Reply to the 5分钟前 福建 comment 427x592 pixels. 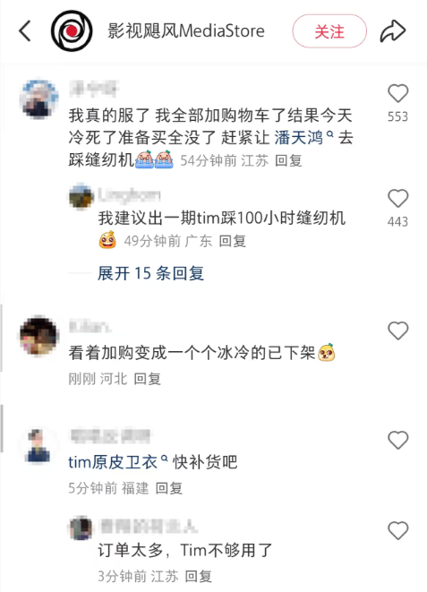coord(169,488)
